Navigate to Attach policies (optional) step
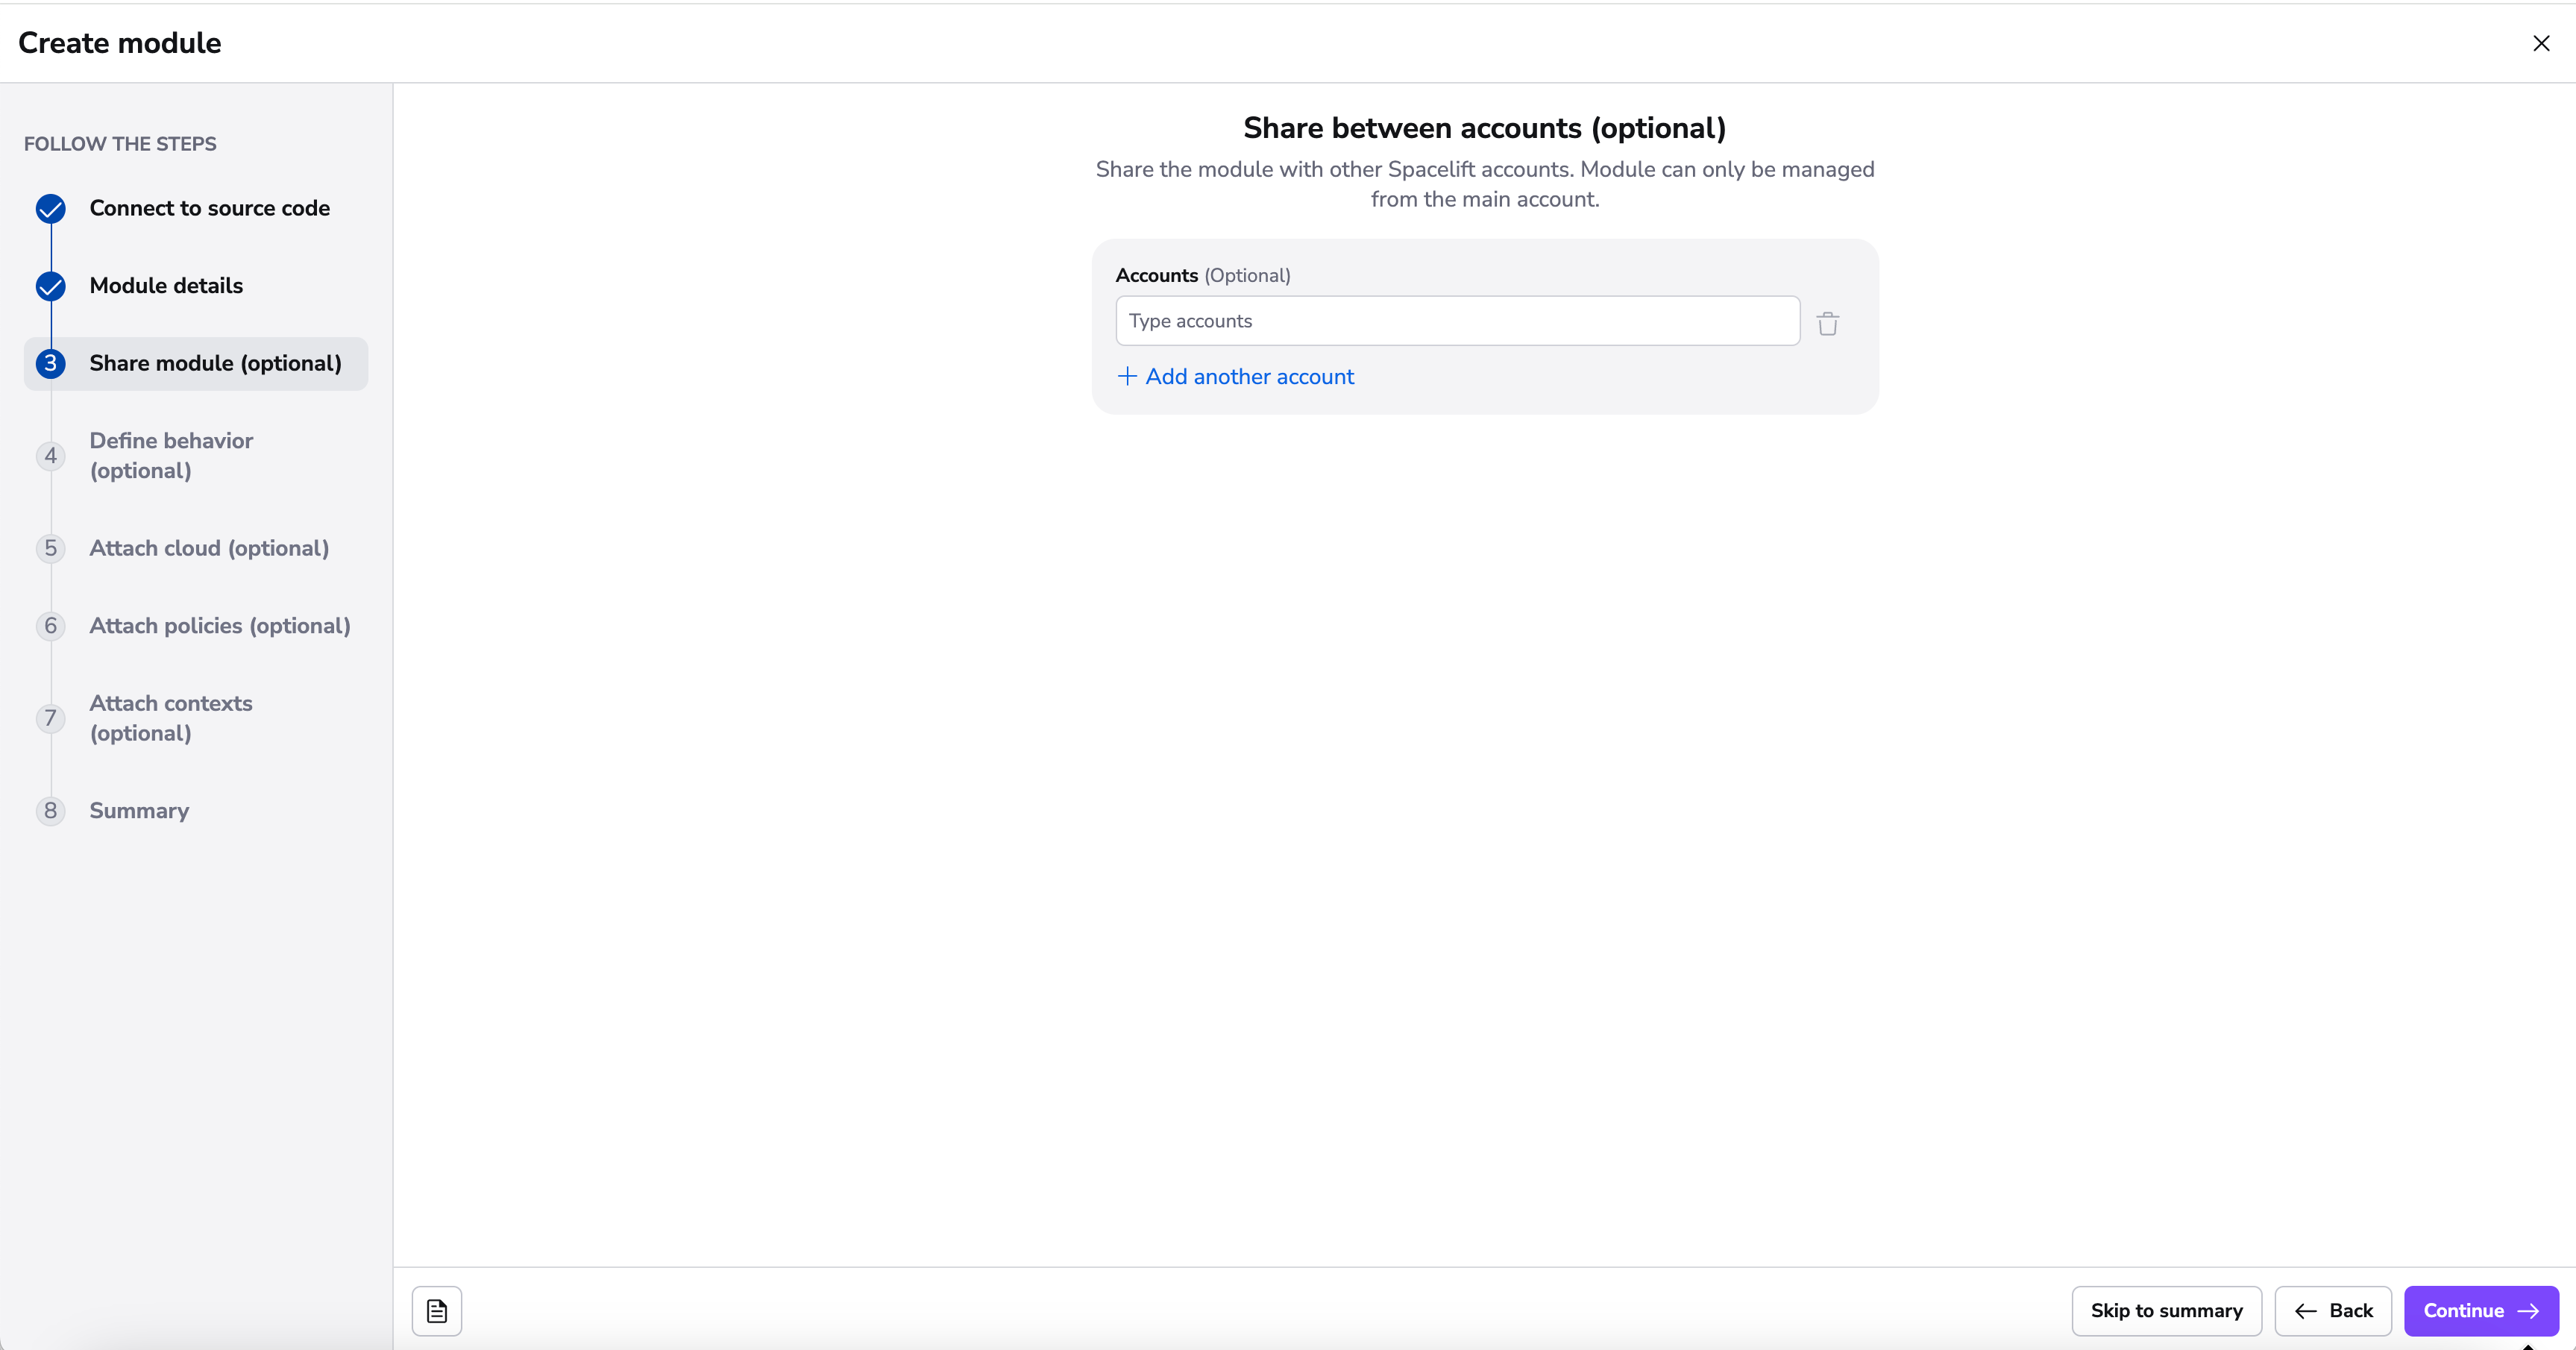This screenshot has width=2576, height=1350. [x=220, y=626]
